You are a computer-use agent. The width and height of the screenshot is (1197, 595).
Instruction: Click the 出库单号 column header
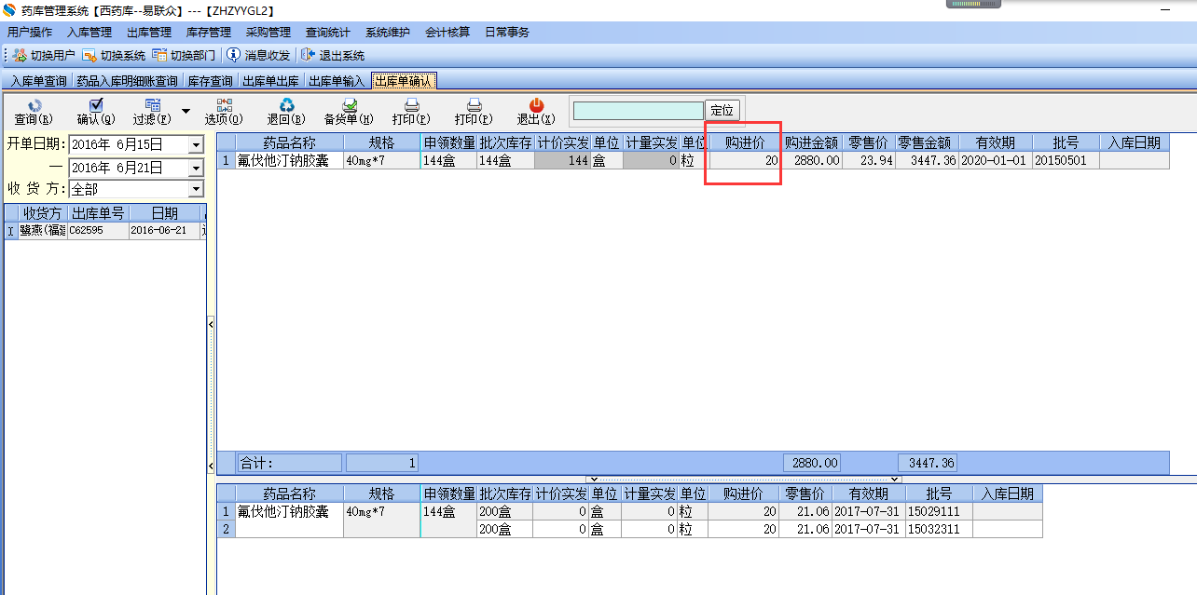click(98, 213)
